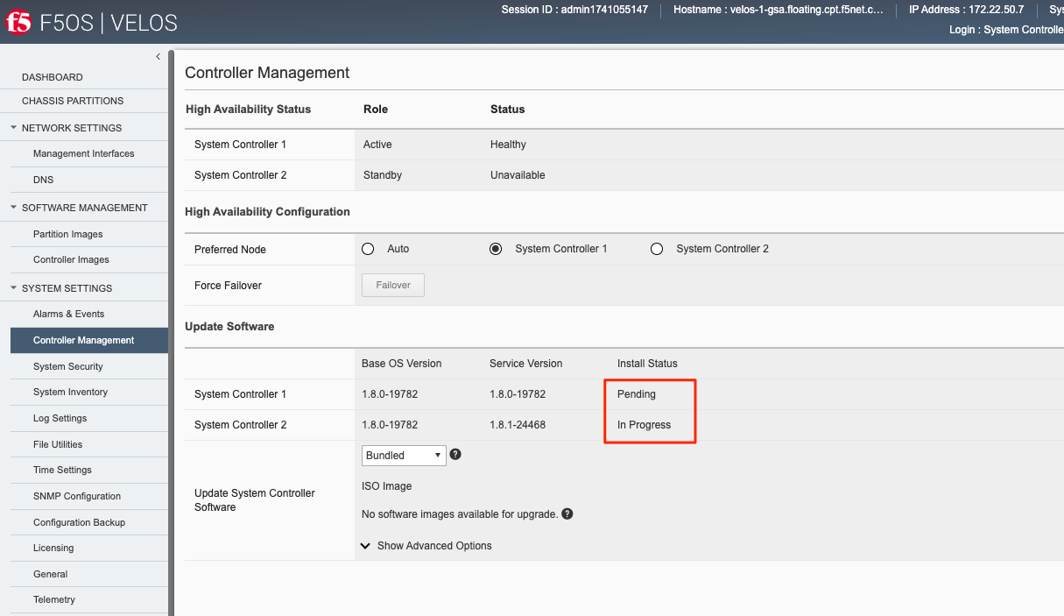The height and width of the screenshot is (616, 1064).
Task: Select the Auto preferred node option
Action: (368, 249)
